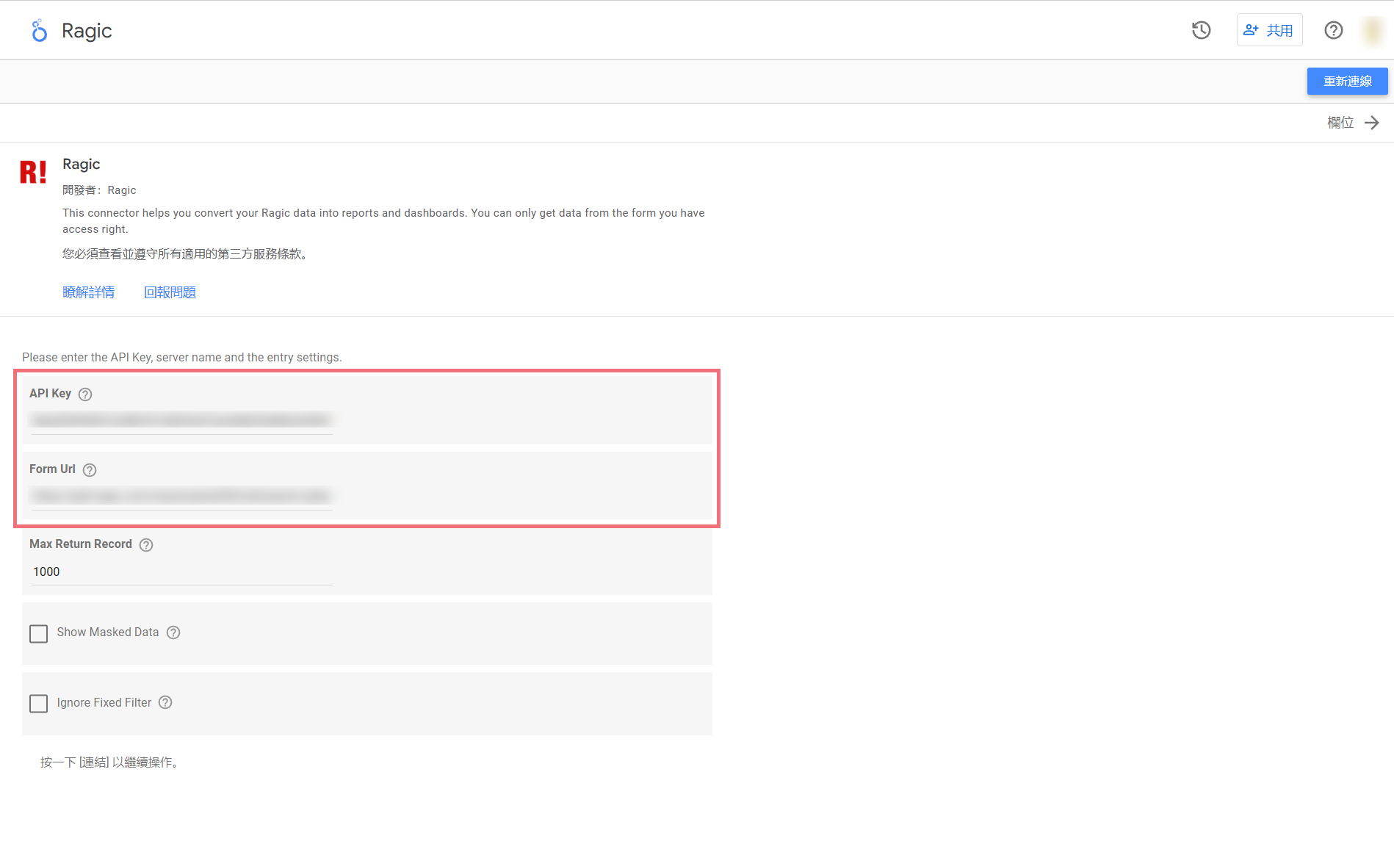Viewport: 1394px width, 844px height.
Task: Click the Max Return Record field showing 1000
Action: [x=181, y=571]
